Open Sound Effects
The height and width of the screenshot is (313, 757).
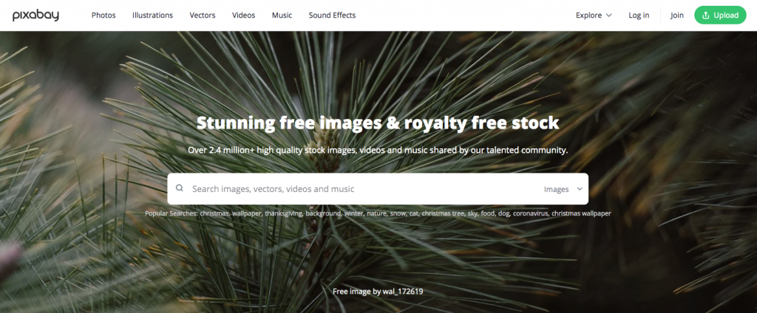tap(332, 16)
